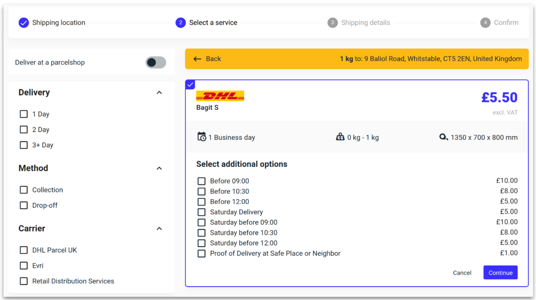Screen dimensions: 536x300
Task: Enable Saturday before 10:30 option
Action: (201, 233)
